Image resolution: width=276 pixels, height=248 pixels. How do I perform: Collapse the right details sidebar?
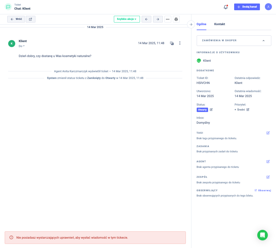coord(191,24)
